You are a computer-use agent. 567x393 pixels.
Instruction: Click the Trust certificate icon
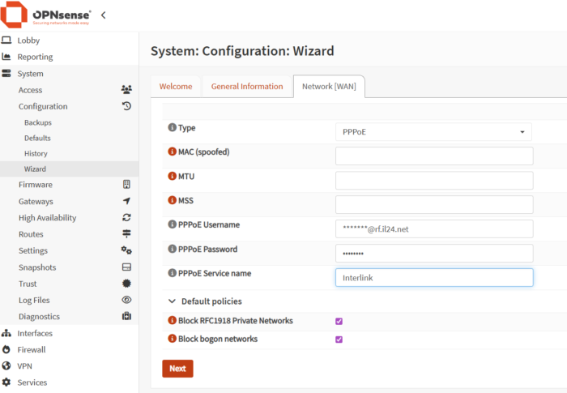[126, 284]
